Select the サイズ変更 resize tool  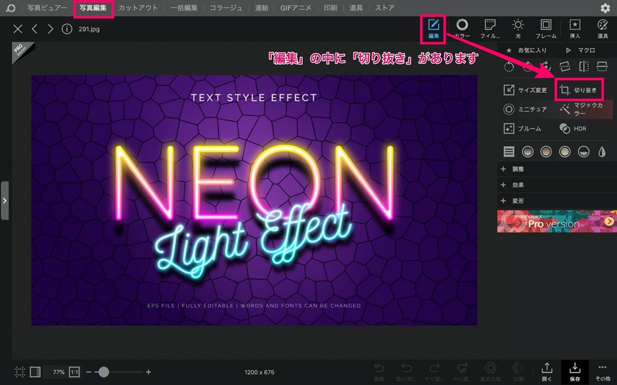click(525, 90)
